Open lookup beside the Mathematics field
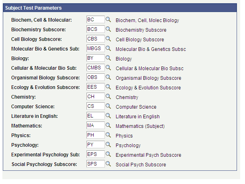The height and width of the screenshot is (184, 245). pos(108,125)
